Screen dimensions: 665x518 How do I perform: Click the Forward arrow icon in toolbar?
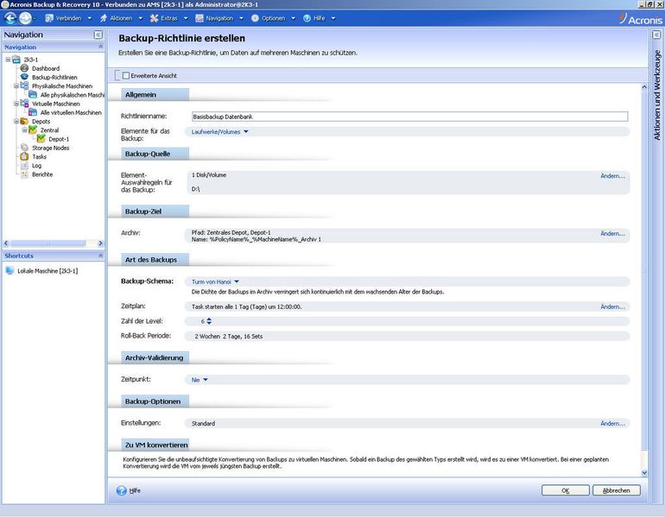point(25,18)
